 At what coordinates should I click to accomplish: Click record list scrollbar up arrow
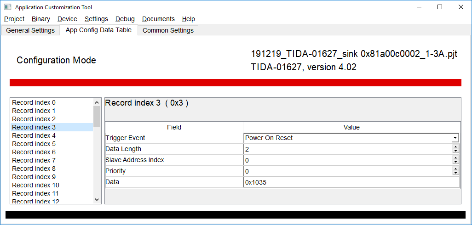(97, 102)
